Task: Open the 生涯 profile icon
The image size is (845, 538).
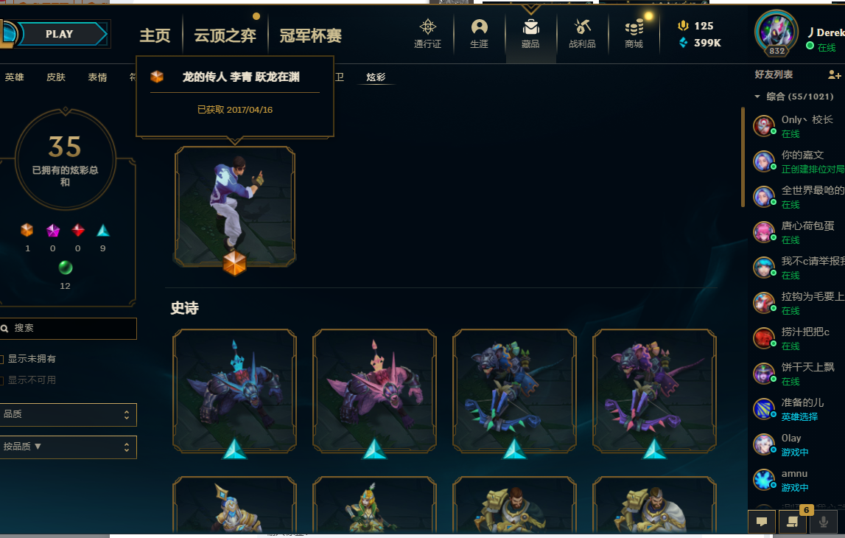Action: [479, 33]
